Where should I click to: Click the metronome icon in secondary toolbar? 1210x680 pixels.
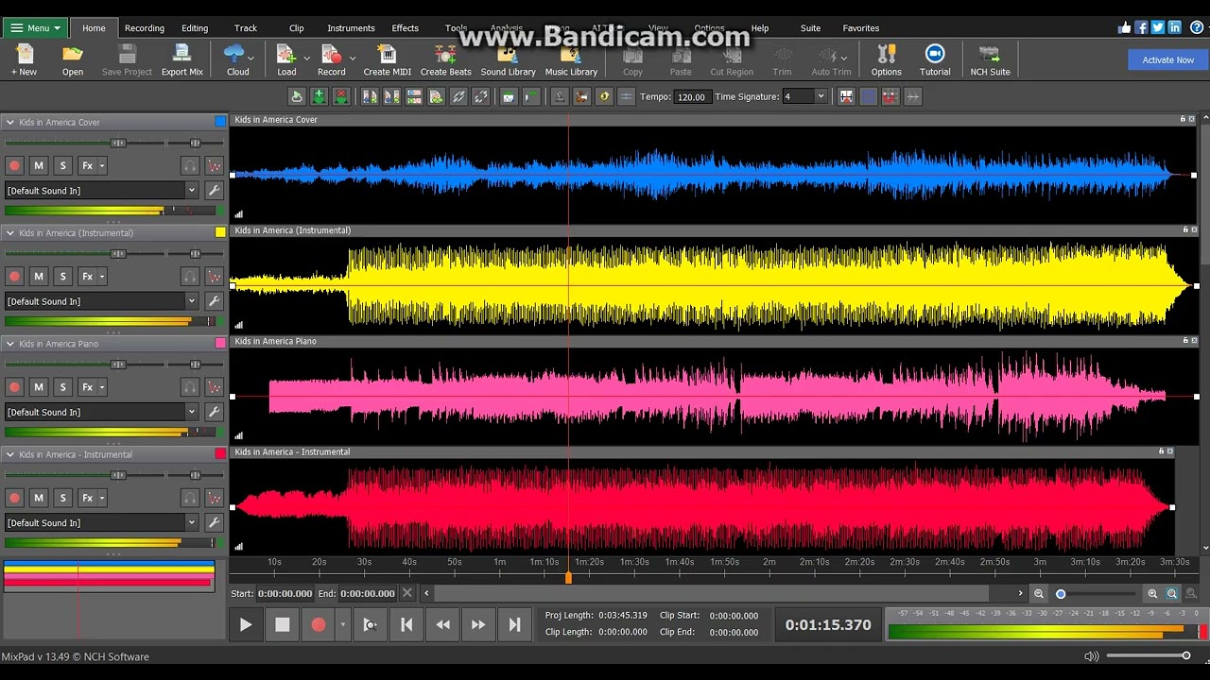[x=559, y=96]
